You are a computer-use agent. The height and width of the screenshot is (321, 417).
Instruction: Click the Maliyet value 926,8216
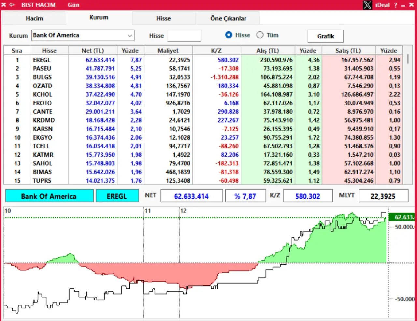click(x=178, y=103)
